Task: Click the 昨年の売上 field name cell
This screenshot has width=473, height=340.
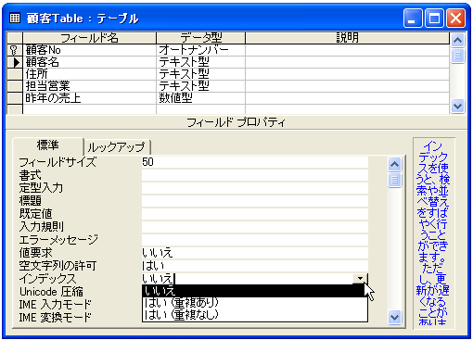Action: 89,98
